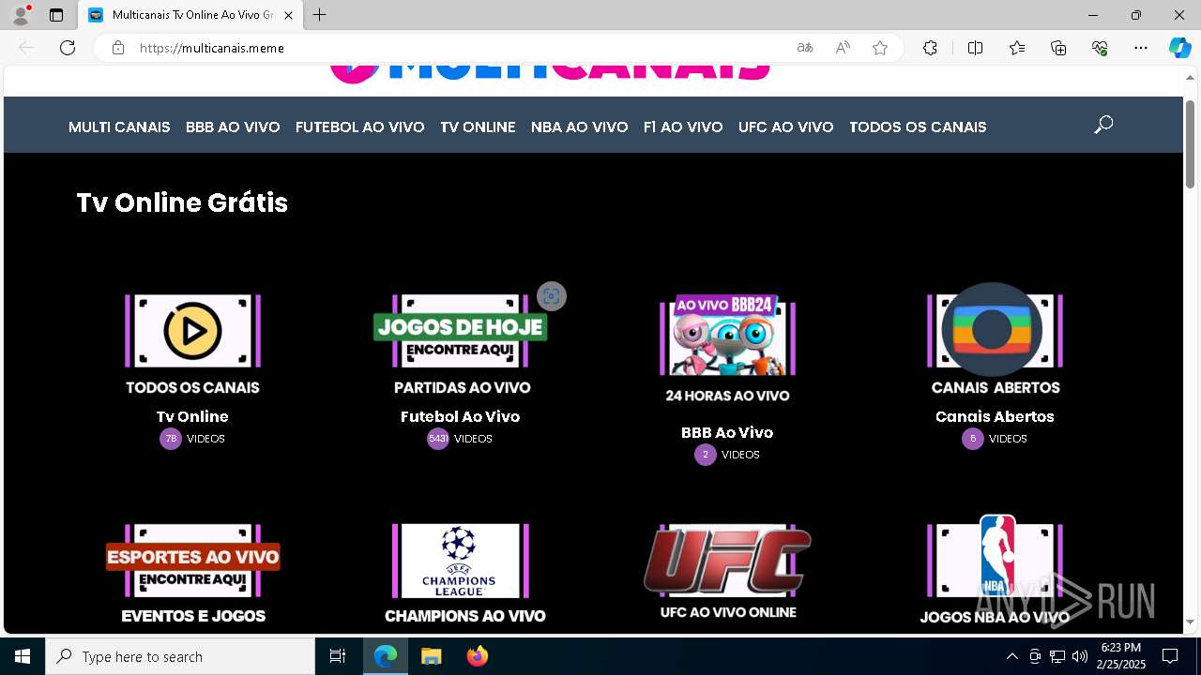The image size is (1201, 675).
Task: Click the visual search icon on Jogos de Hoje
Action: [x=552, y=296]
